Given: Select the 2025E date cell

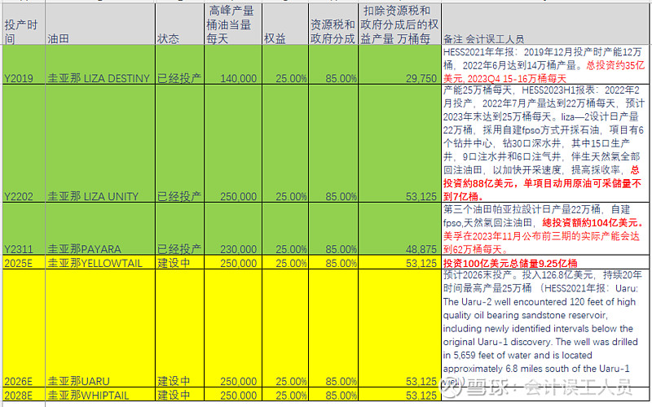Looking at the screenshot, I should [24, 262].
